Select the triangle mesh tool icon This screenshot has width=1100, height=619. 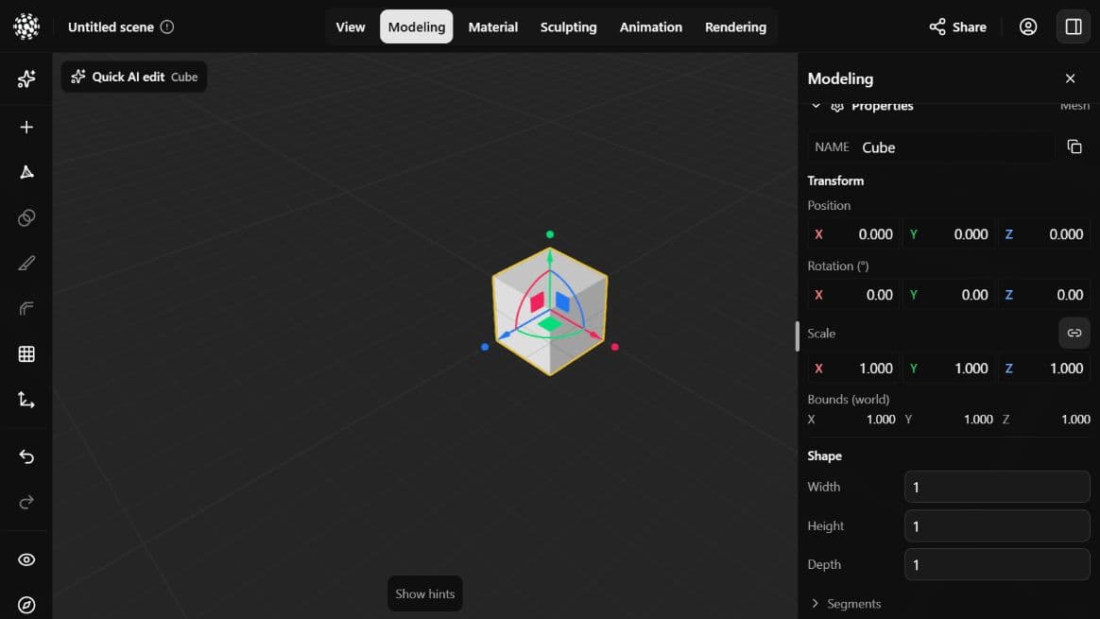coord(26,172)
